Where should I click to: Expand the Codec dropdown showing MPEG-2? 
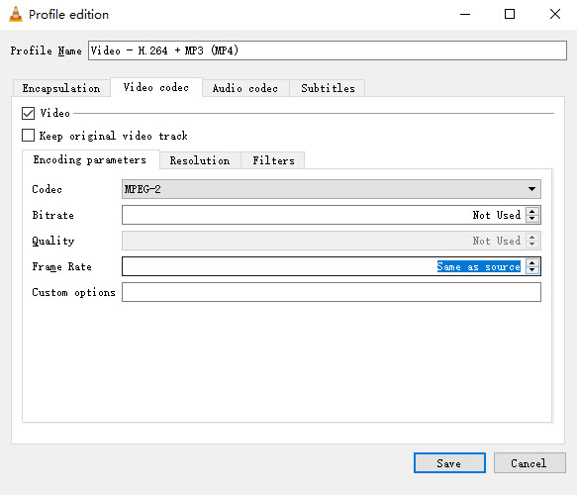[332, 189]
